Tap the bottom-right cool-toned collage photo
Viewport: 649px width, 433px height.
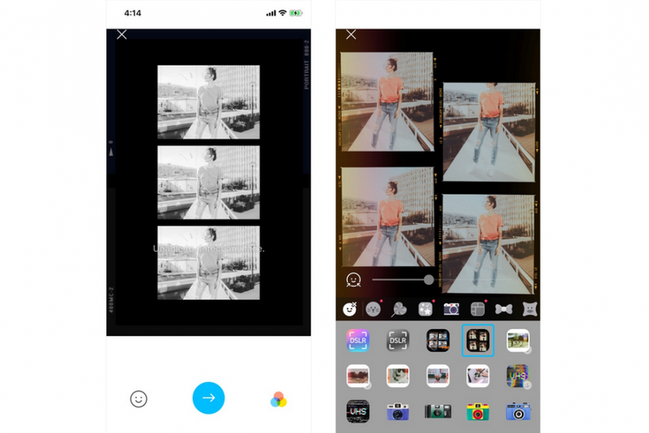click(x=489, y=244)
